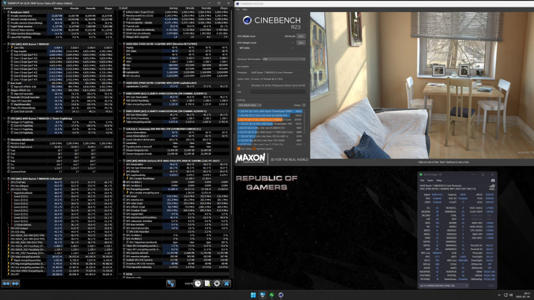Image resolution: width=534 pixels, height=300 pixels.
Task: Click the Cinebench rendered room image
Action: coord(422,85)
